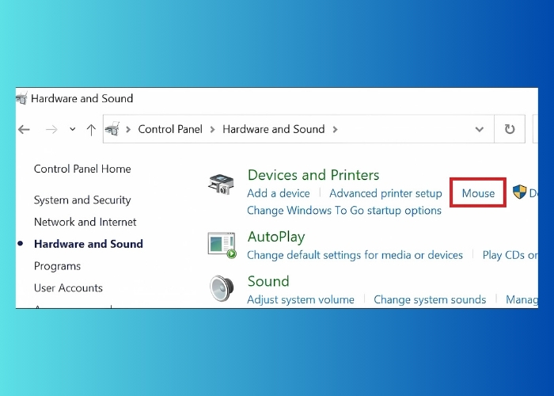554x396 pixels.
Task: Open the address bar history dropdown
Action: pyautogui.click(x=479, y=129)
